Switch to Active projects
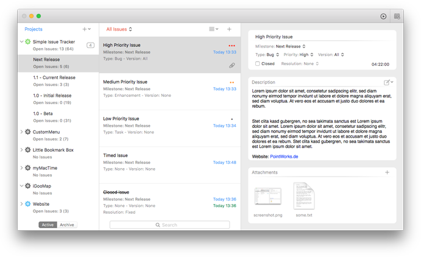 click(x=48, y=225)
